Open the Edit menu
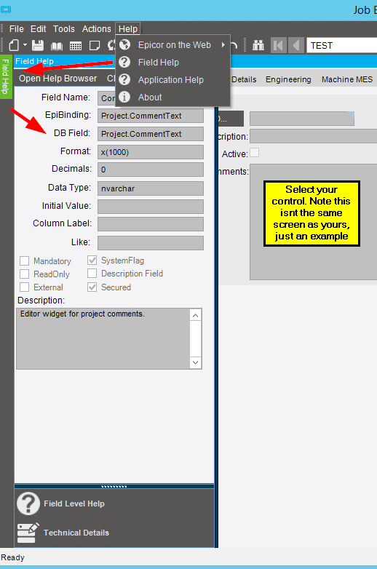This screenshot has width=377, height=569. click(x=38, y=28)
